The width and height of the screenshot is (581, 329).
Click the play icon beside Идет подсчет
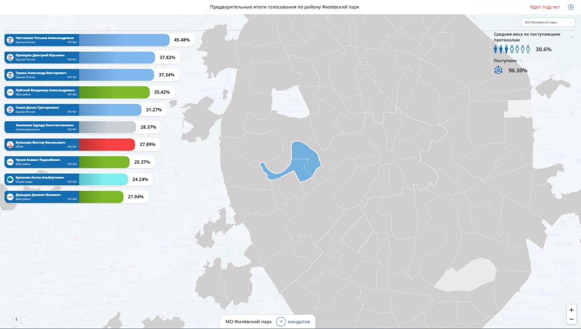coord(571,7)
